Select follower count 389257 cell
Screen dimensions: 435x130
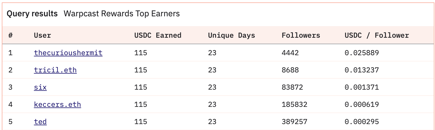coord(294,122)
